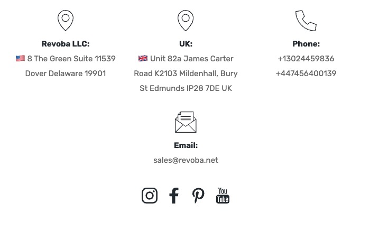Click the phone handset icon
Viewport: 370px width, 231px height.
(x=306, y=21)
